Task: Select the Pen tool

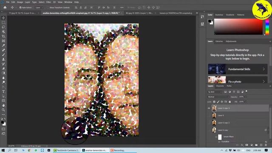Action: pos(3,87)
